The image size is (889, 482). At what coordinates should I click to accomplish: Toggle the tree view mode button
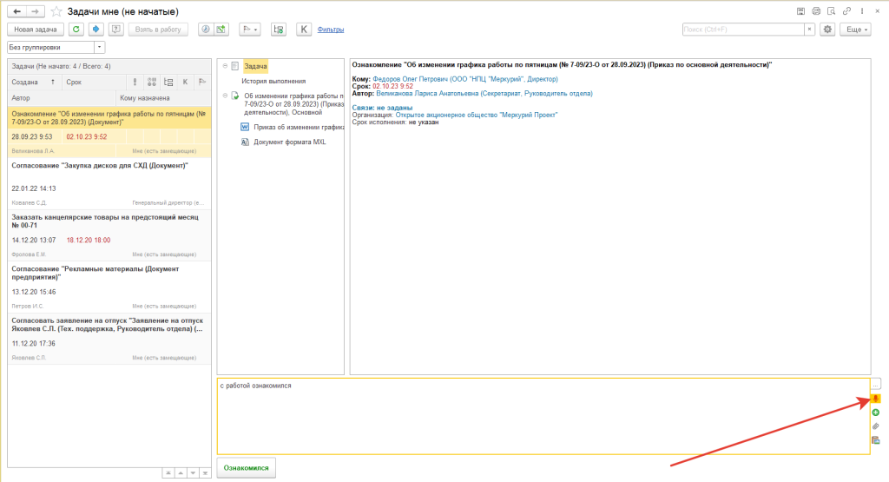coord(279,29)
